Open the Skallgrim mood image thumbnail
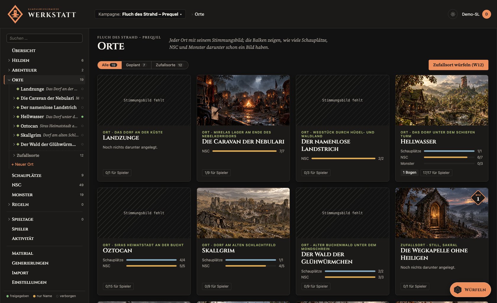The width and height of the screenshot is (497, 303). point(243,213)
